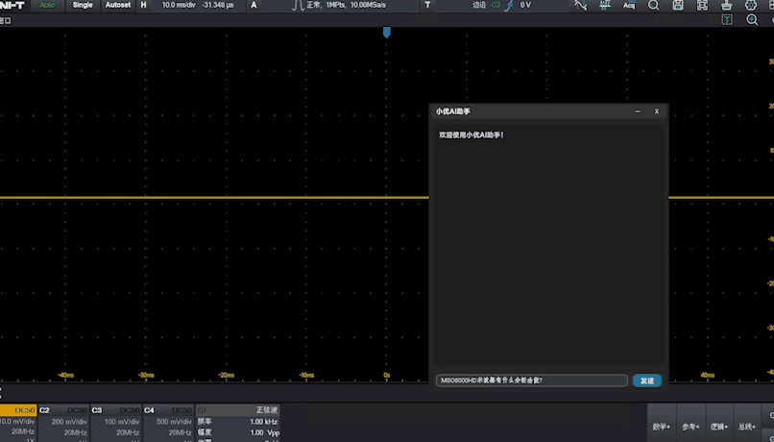Expand the 数学 (Math) add menu
The image size is (774, 442).
pyautogui.click(x=662, y=426)
